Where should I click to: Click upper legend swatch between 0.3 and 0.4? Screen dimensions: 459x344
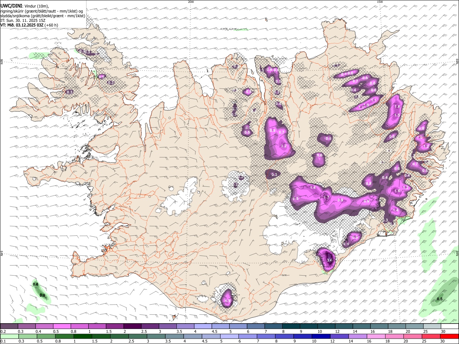coord(27,326)
